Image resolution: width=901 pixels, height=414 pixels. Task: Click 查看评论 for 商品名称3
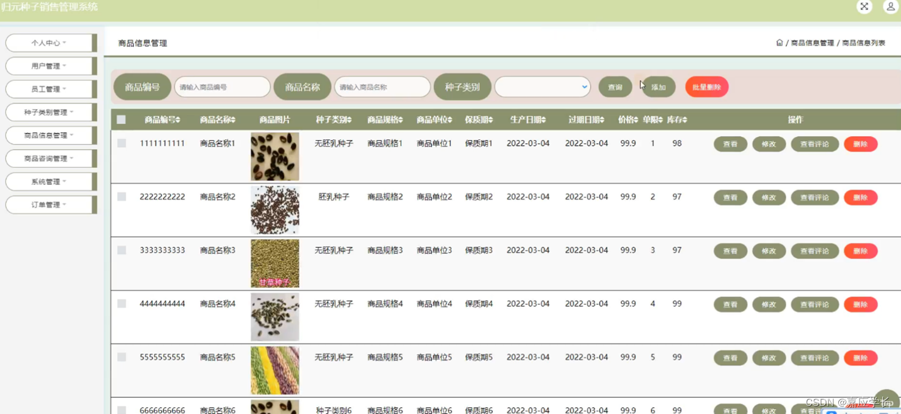[814, 251]
